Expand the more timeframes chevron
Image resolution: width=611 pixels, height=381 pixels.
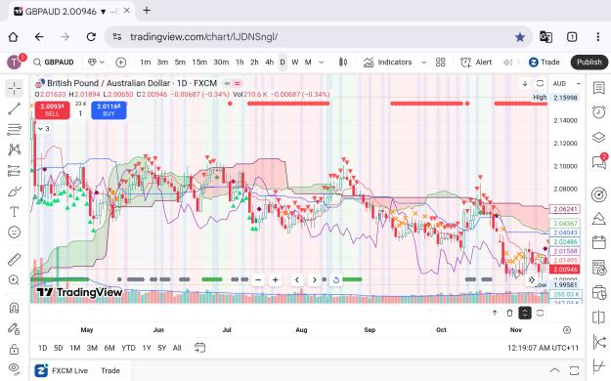pos(321,62)
